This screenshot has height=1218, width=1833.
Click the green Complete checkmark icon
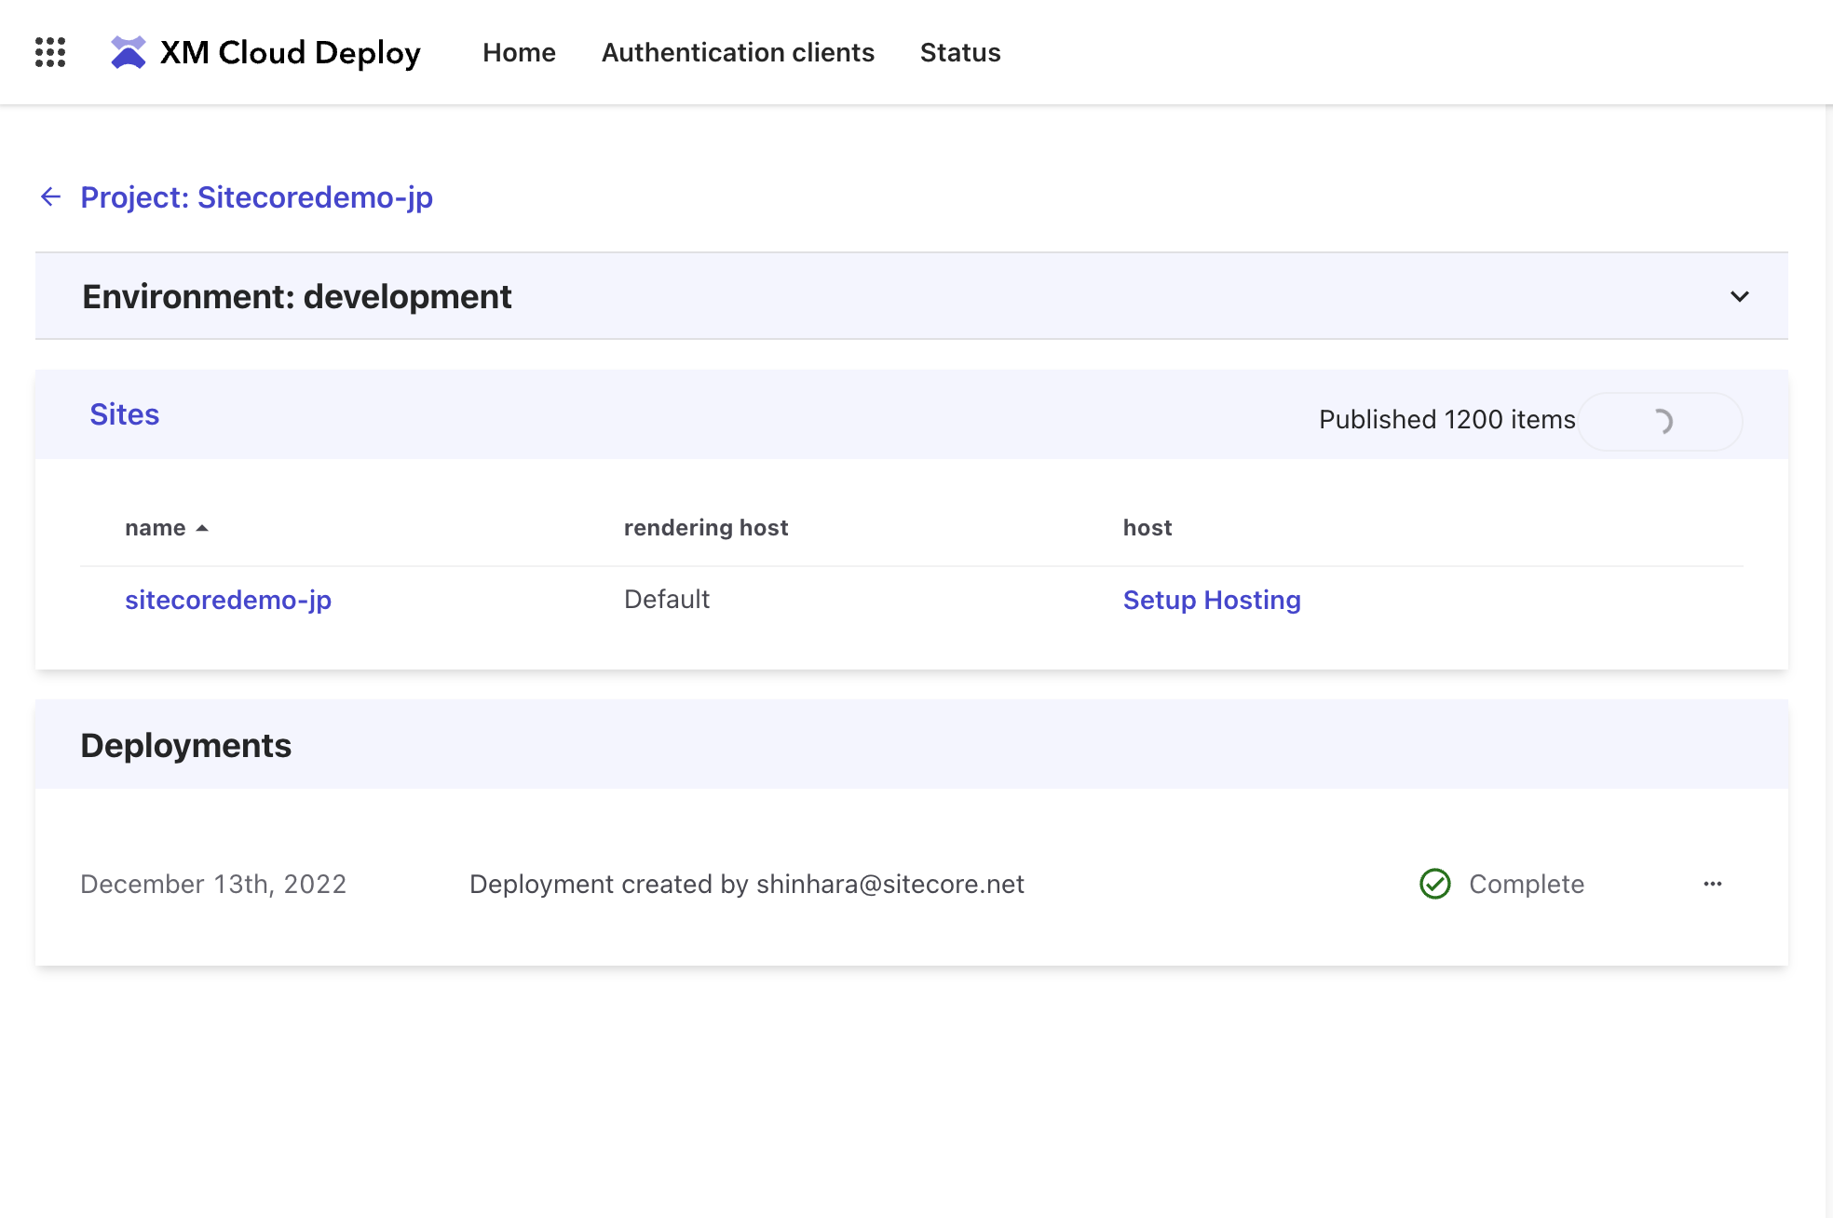pyautogui.click(x=1435, y=884)
